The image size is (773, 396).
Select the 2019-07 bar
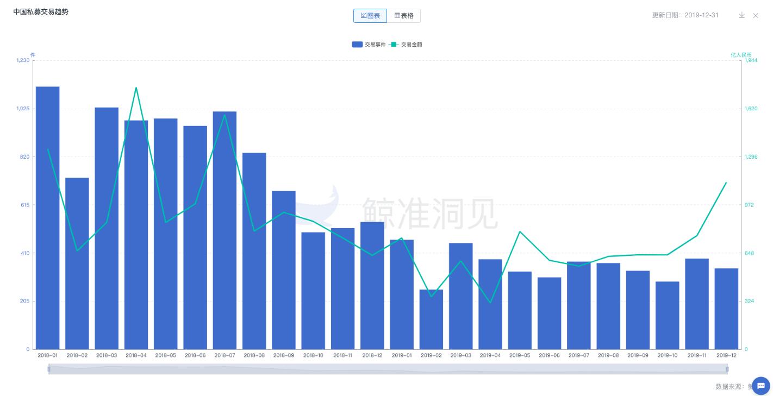pos(579,305)
